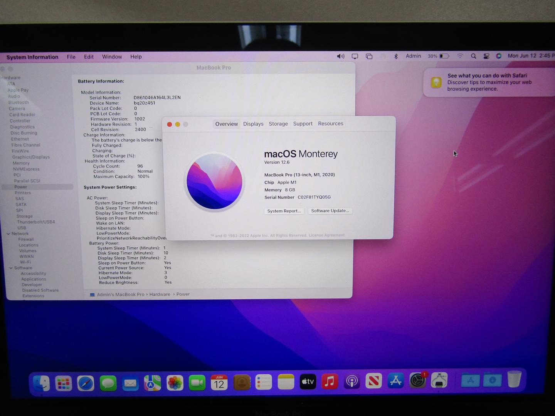This screenshot has height=416, width=555.
Task: Click the System Report button
Action: coord(284,211)
